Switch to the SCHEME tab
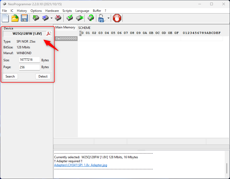The height and width of the screenshot is (179, 230). pos(84,28)
